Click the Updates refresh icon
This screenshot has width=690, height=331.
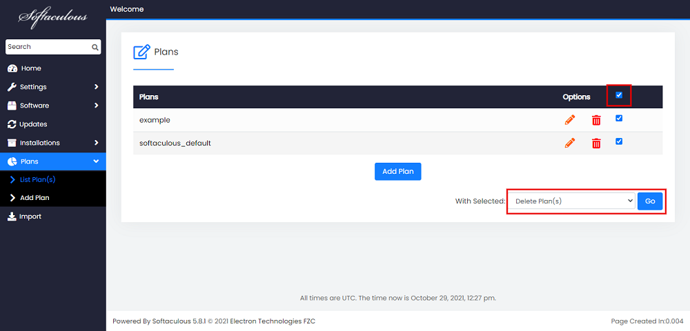point(12,124)
